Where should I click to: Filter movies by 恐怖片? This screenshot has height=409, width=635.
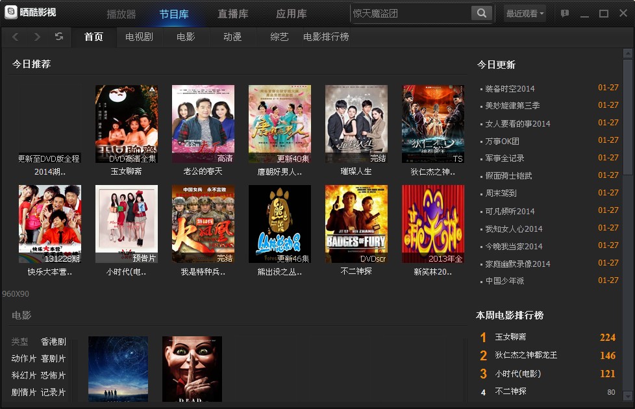tap(53, 375)
